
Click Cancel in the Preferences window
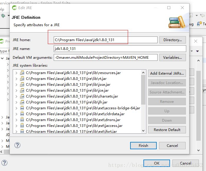pyautogui.click(x=186, y=163)
